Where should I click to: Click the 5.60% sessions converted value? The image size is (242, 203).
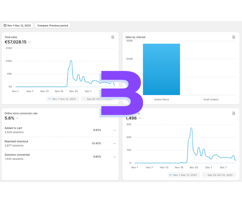[x=97, y=157]
